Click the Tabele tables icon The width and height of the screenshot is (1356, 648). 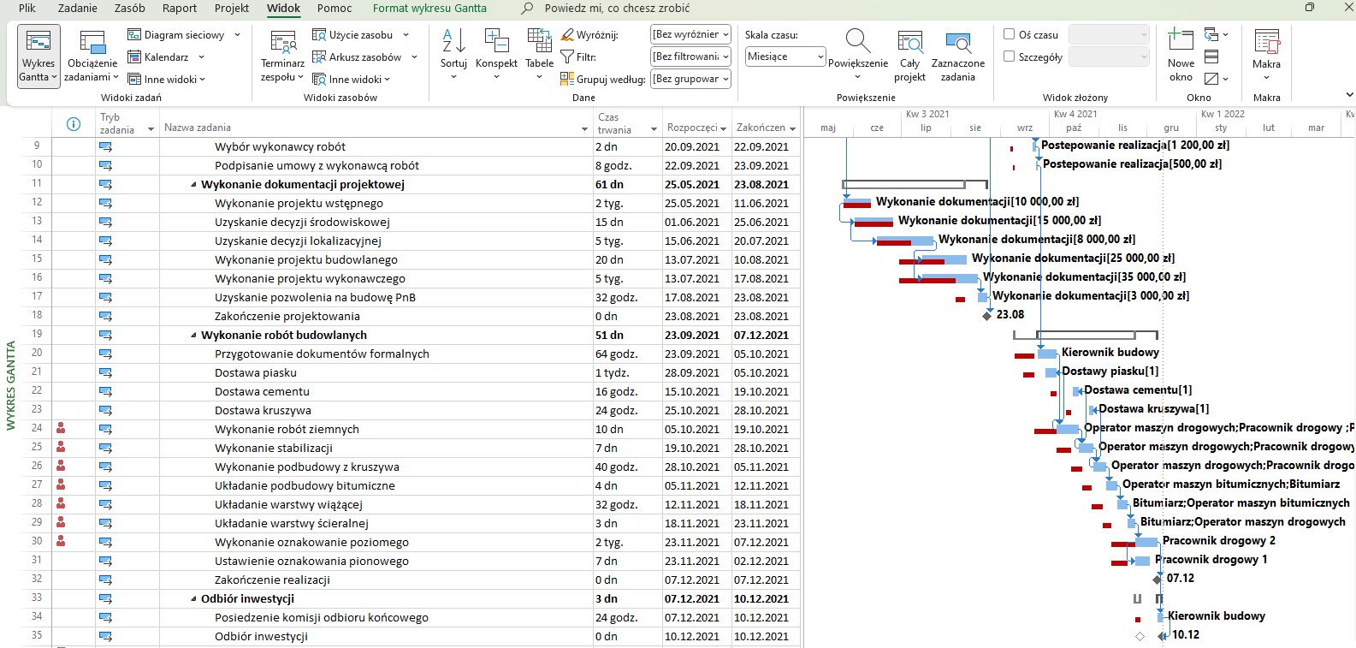click(539, 43)
